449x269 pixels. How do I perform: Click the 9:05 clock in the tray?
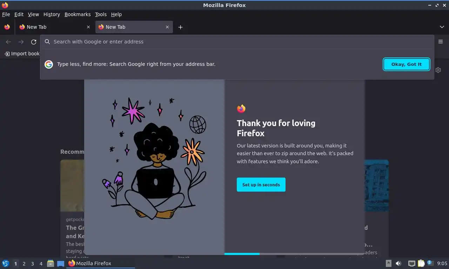coord(442,263)
